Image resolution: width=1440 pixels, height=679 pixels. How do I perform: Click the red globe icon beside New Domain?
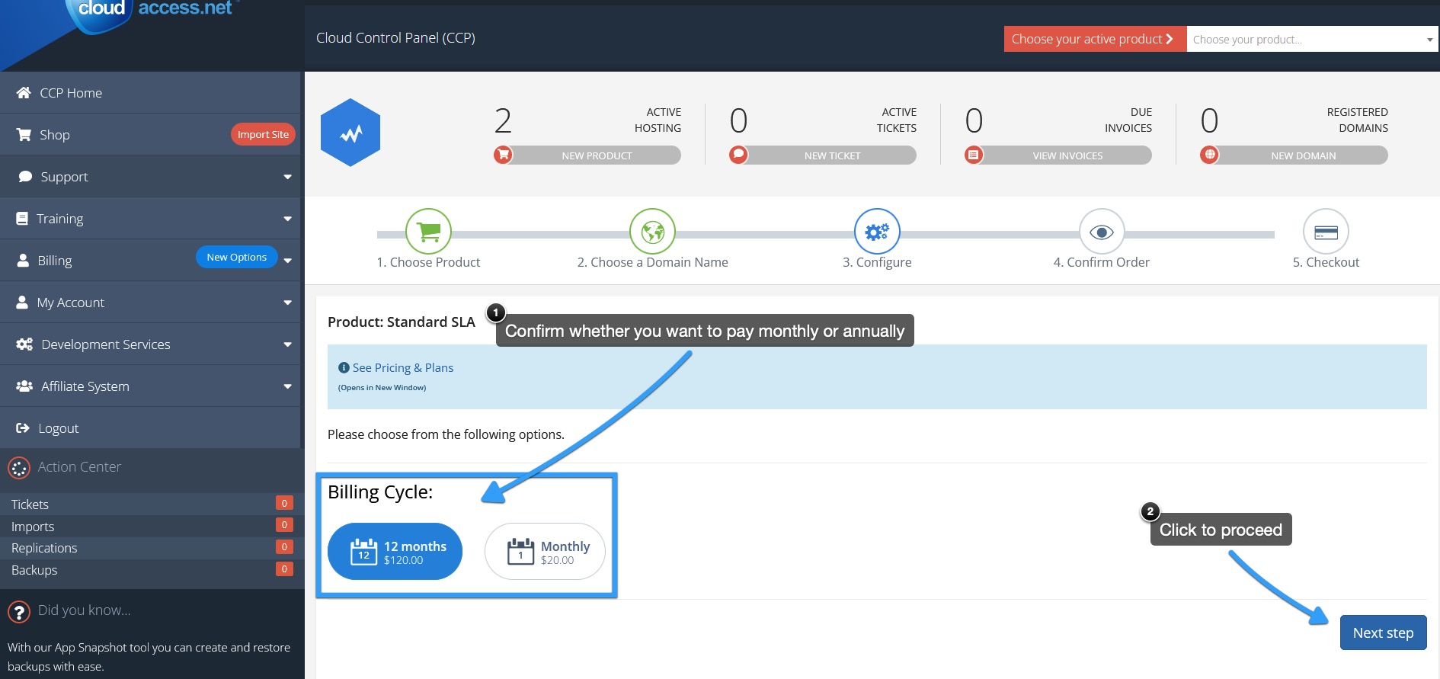point(1209,155)
